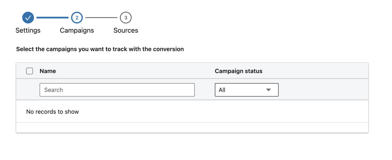Click the downward arrow inside the status filter
392x160 pixels.
(x=268, y=90)
